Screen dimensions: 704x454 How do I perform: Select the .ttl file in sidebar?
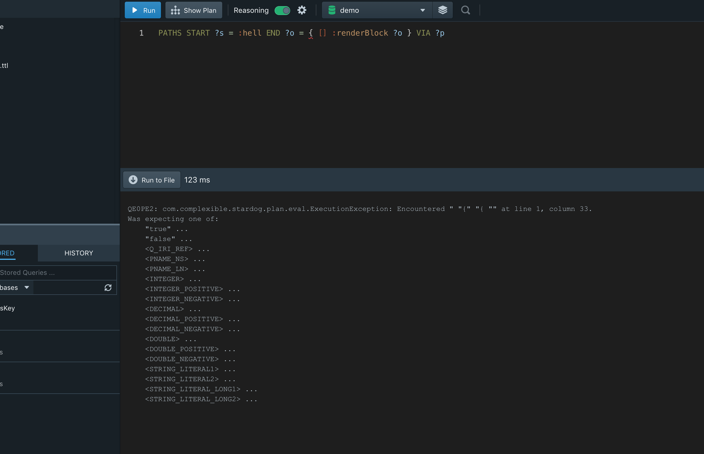pyautogui.click(x=4, y=65)
